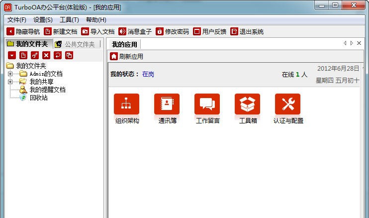
Task: Click 新建文档 in the toolbar
Action: (61, 31)
